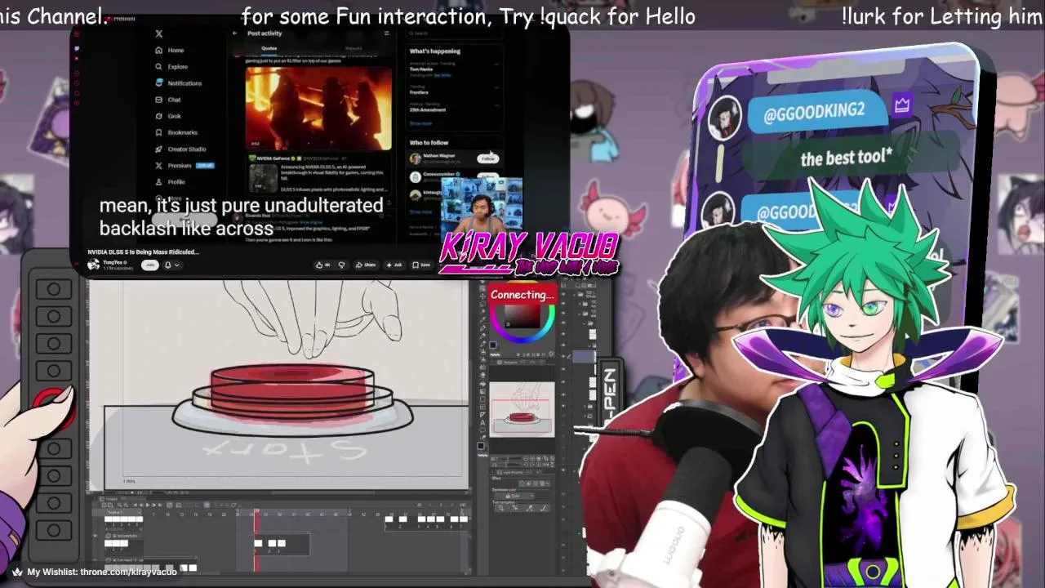
Task: Click the YouTube Ask button
Action: click(395, 265)
